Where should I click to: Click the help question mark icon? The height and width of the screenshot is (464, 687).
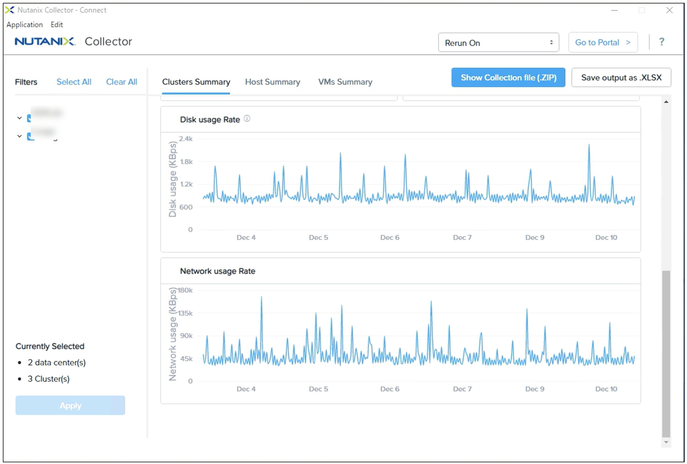coord(661,42)
